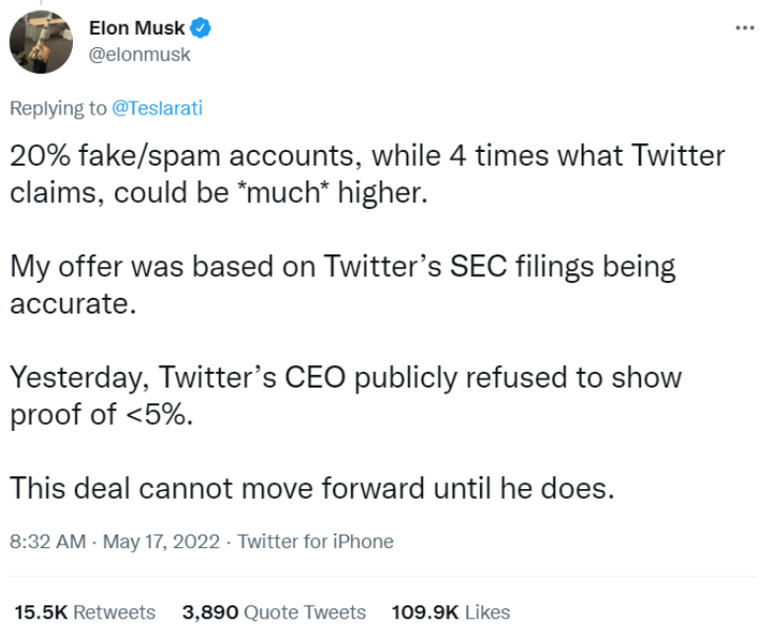Click the "Replying to" label text
Viewport: 775px width, 639px height.
point(57,108)
